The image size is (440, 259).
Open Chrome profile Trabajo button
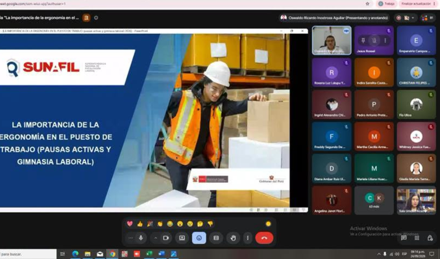click(386, 4)
